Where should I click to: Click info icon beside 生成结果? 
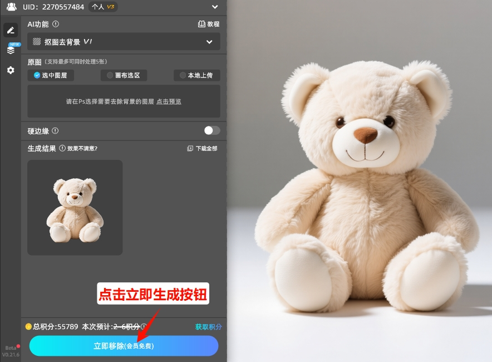[62, 148]
